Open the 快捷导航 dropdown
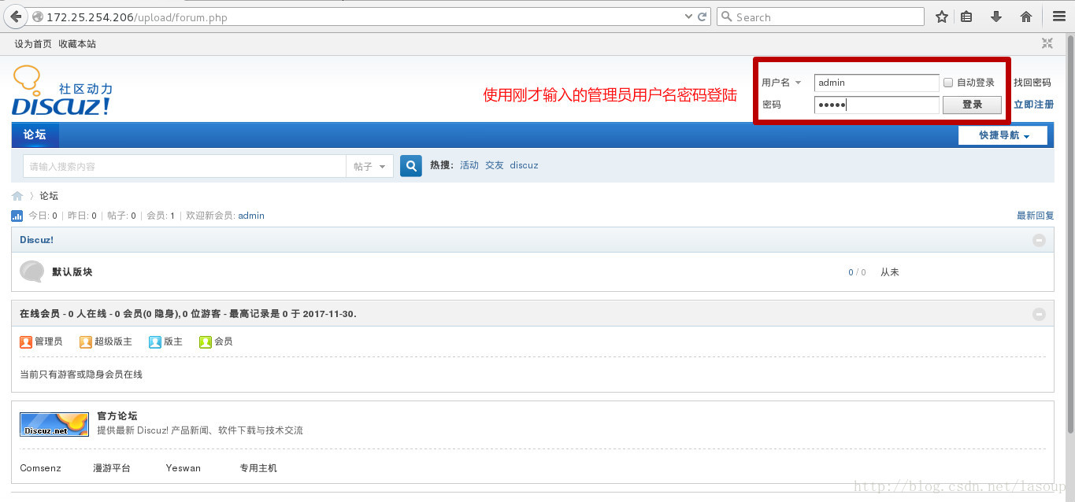Viewport: 1075px width, 502px height. pyautogui.click(x=1003, y=135)
